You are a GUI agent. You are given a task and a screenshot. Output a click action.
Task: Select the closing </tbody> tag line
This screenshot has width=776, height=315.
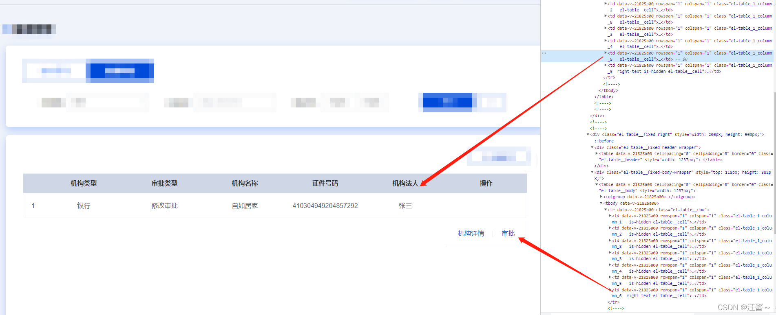click(x=608, y=90)
